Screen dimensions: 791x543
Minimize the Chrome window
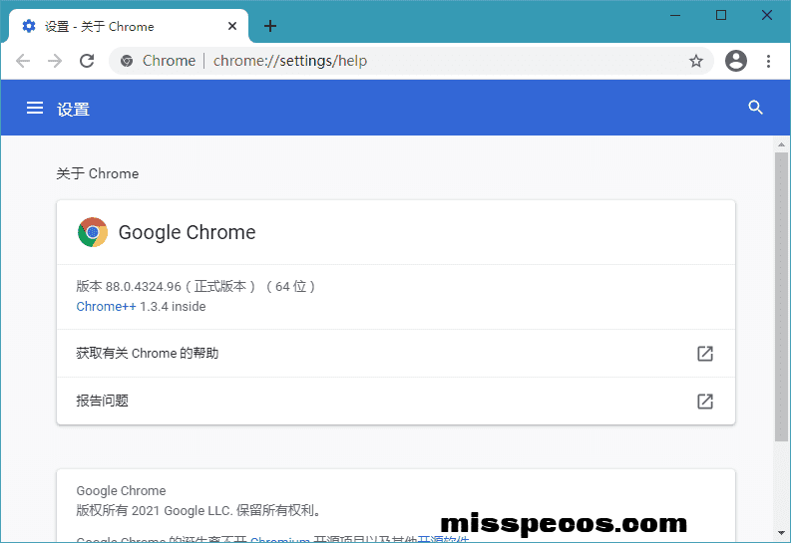point(675,16)
